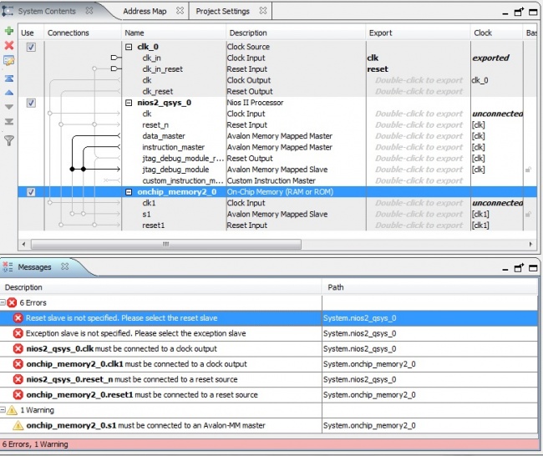Click the lock icon on jtag_debug_module row
Image resolution: width=543 pixels, height=456 pixels.
(529, 170)
